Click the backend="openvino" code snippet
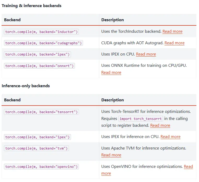Image resolution: width=199 pixels, height=182 pixels. point(41,167)
